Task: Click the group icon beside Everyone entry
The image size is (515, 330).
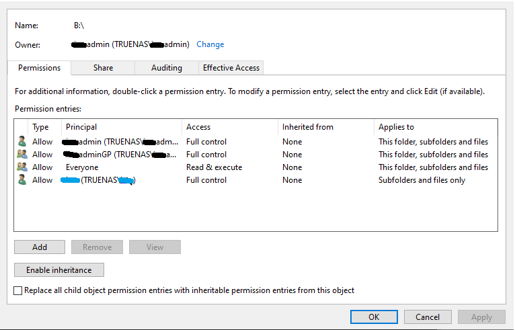Action: tap(22, 167)
